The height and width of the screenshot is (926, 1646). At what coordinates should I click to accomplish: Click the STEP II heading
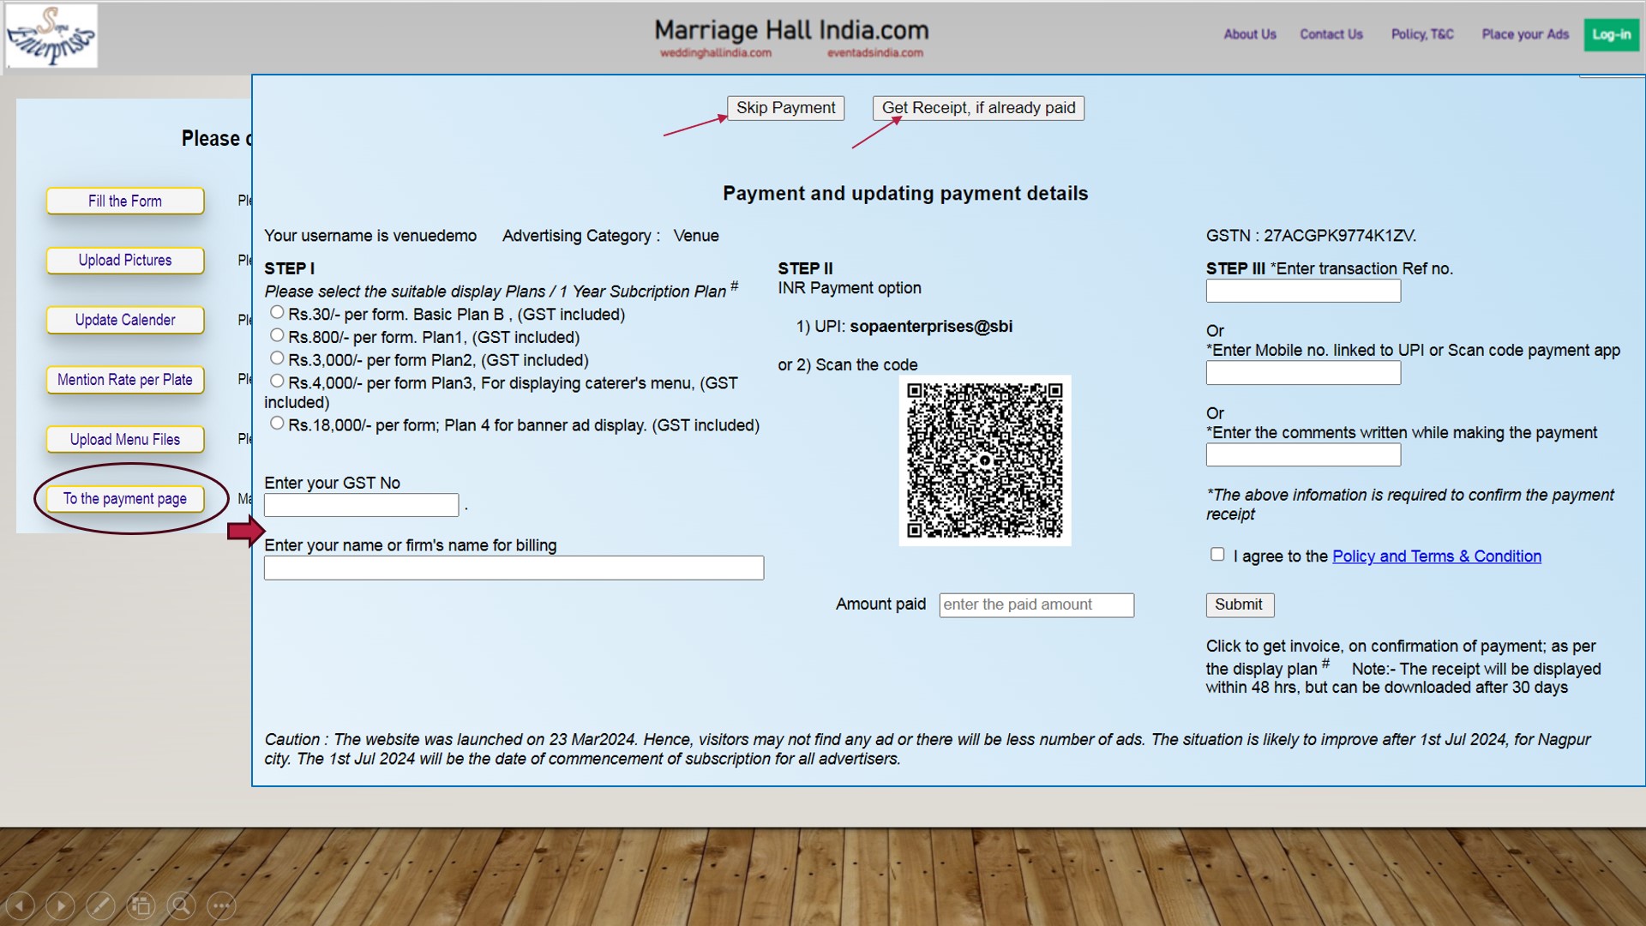point(805,268)
